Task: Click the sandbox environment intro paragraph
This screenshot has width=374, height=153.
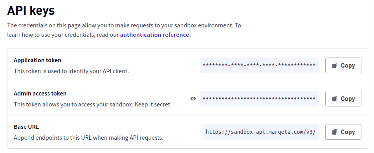Action: pyautogui.click(x=124, y=30)
